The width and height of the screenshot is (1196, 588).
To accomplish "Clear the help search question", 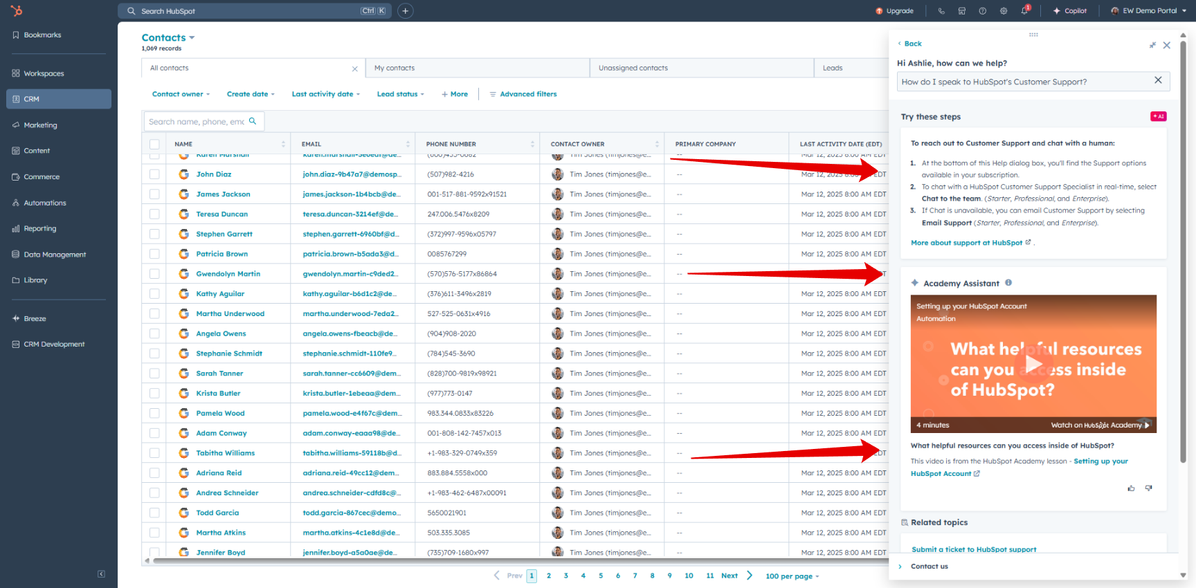I will point(1158,81).
